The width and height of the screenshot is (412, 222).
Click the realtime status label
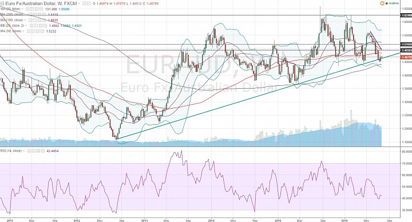394,3
